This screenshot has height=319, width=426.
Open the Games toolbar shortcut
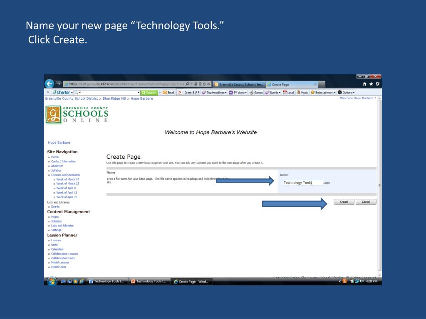pos(256,92)
